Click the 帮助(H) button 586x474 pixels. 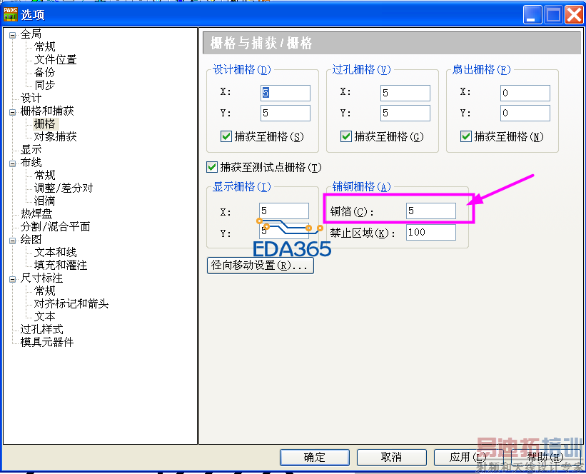545,457
